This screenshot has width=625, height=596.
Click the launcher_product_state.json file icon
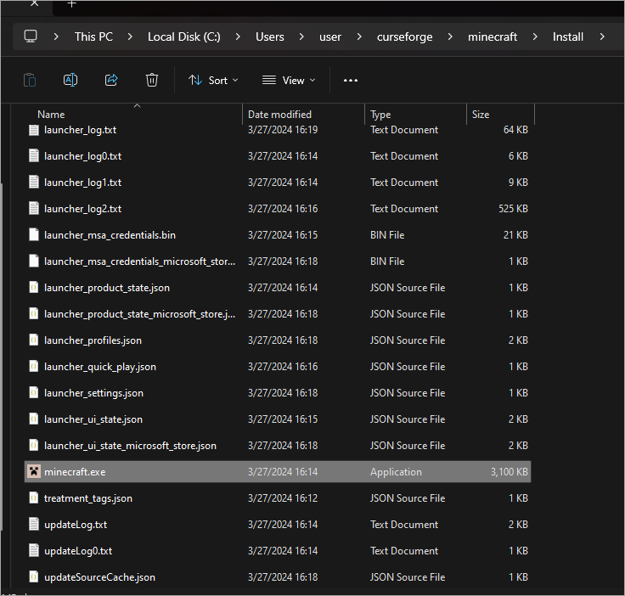pos(34,288)
